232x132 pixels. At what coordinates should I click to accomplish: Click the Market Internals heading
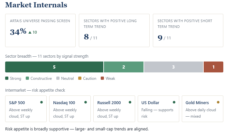click(36, 5)
